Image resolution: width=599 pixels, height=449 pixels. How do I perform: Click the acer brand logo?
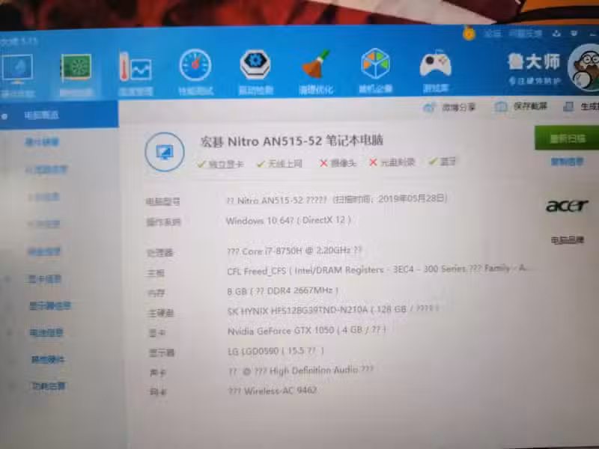(x=567, y=206)
